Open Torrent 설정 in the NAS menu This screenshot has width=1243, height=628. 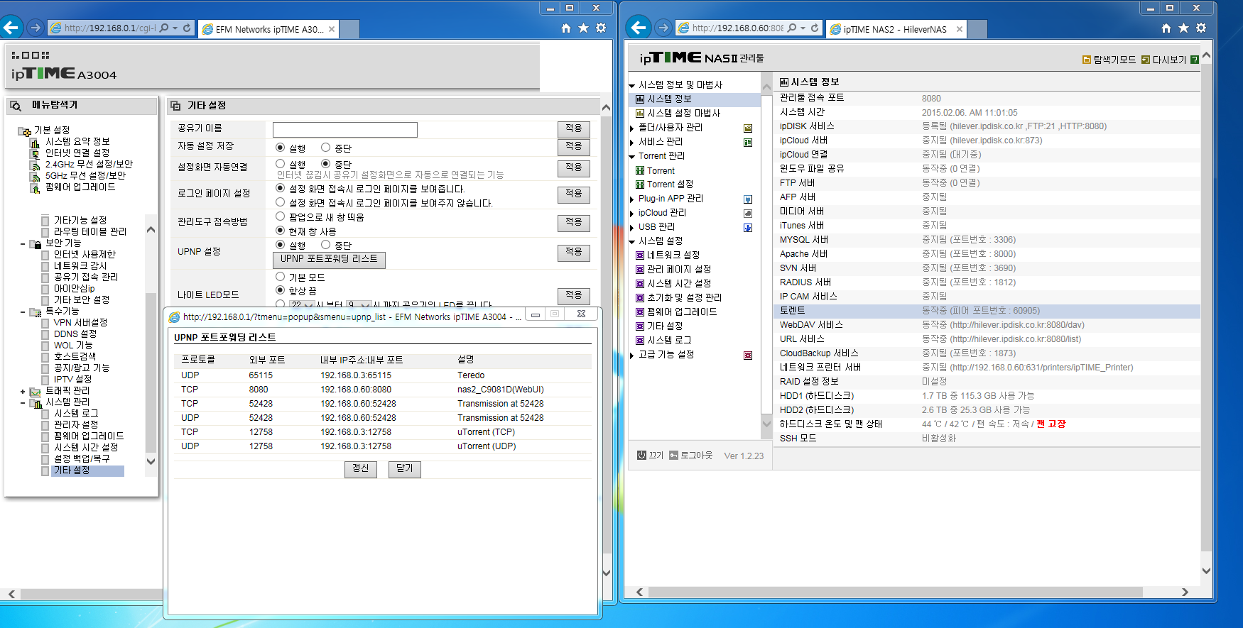(x=670, y=184)
